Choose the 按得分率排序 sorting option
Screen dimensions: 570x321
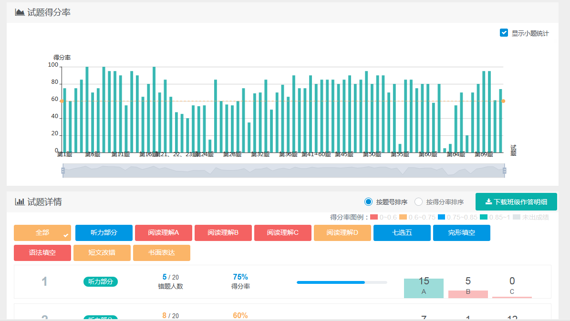click(x=419, y=202)
